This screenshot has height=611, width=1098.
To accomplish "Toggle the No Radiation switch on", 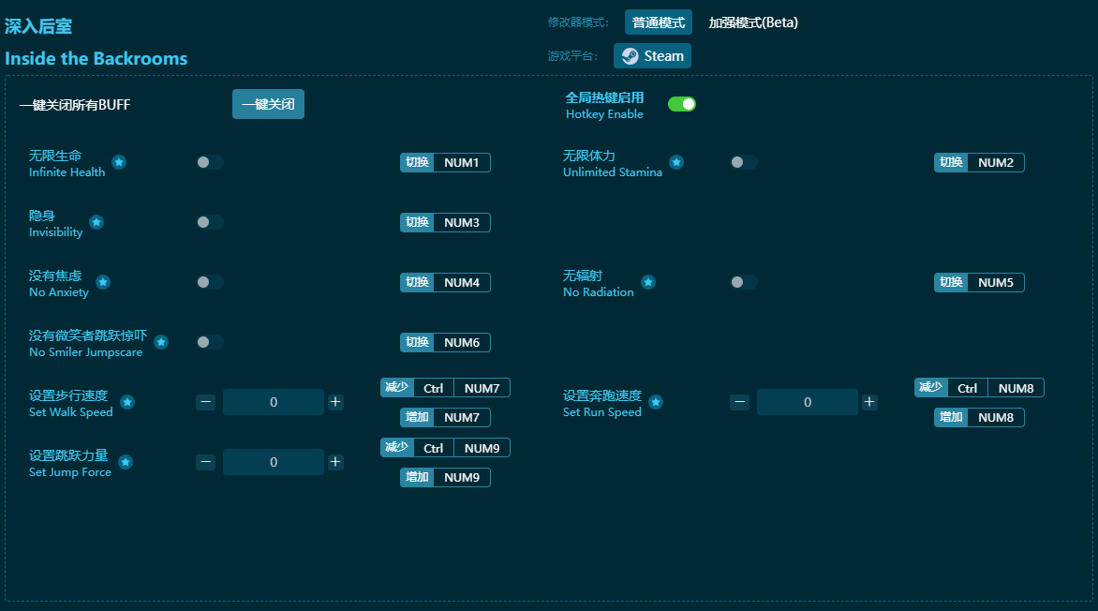I will tap(744, 282).
